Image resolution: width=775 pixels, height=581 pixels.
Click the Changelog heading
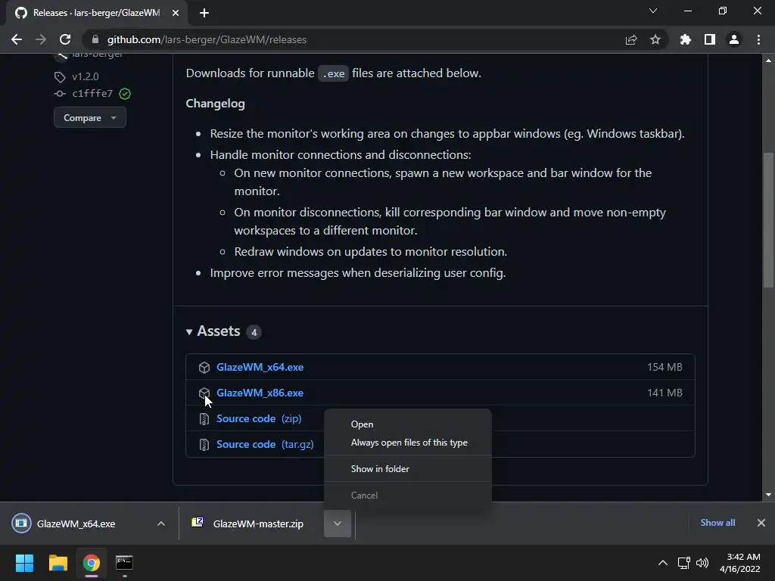216,103
